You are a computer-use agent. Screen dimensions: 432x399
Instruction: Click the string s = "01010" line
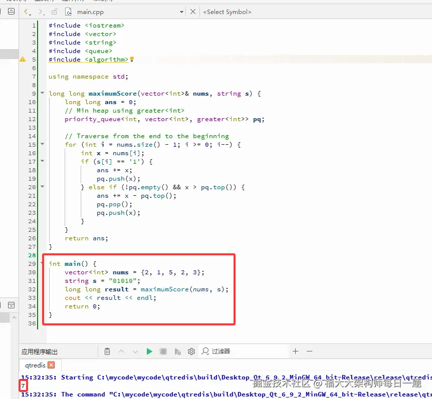(x=103, y=281)
